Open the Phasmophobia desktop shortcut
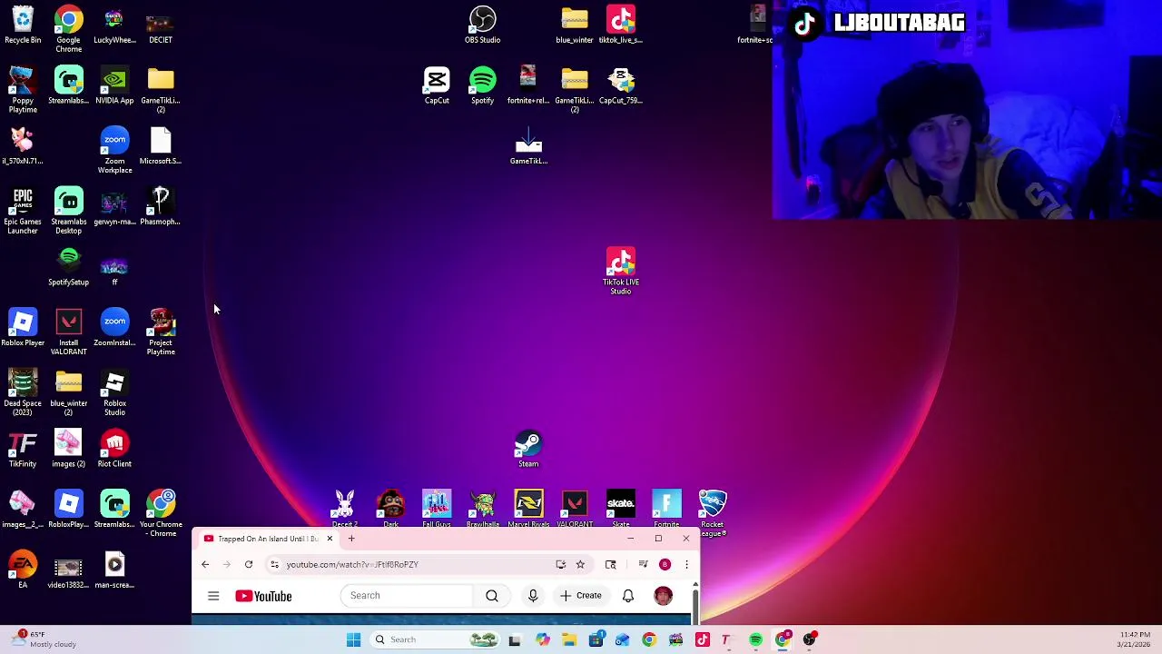1162x654 pixels. pyautogui.click(x=161, y=207)
